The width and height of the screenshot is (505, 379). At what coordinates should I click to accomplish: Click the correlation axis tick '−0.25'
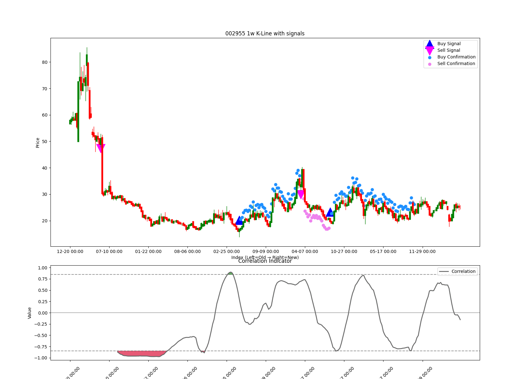coord(41,324)
